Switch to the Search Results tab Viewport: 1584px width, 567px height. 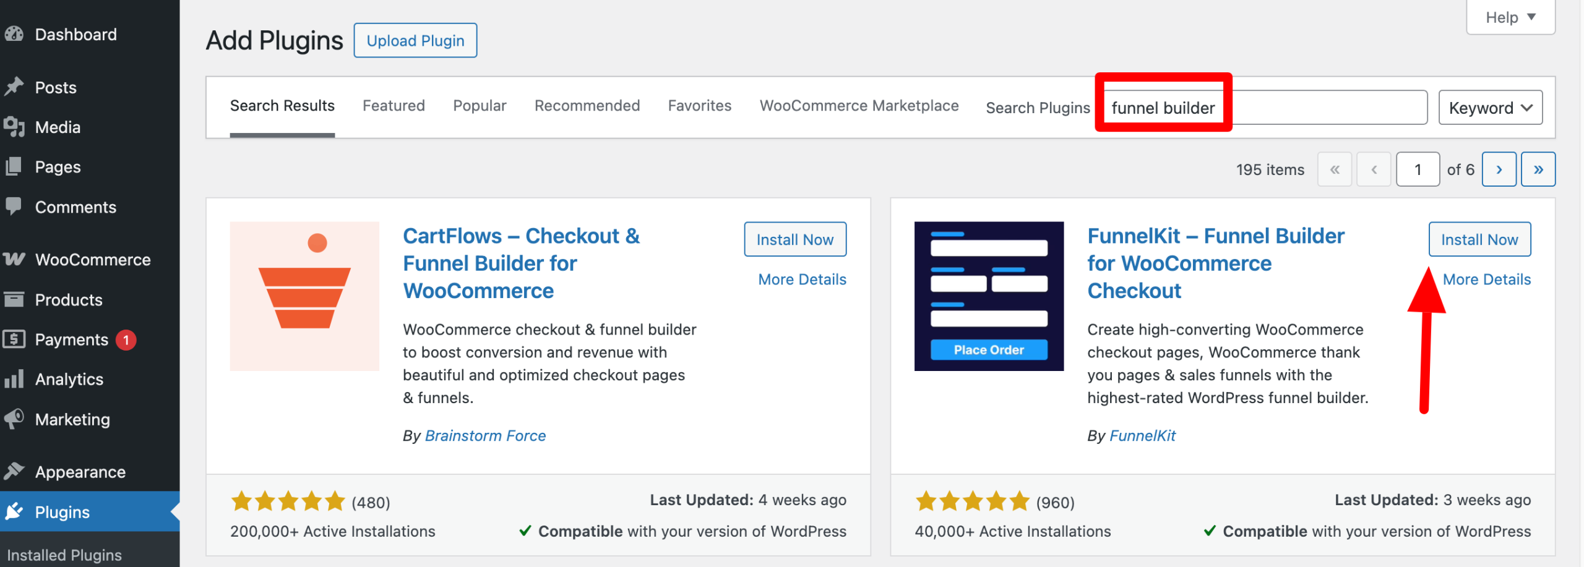pos(282,106)
